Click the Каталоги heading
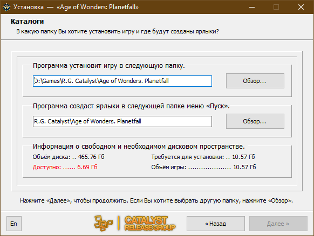The height and width of the screenshot is (236, 314). [x=27, y=22]
